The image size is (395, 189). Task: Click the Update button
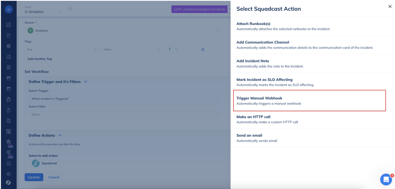(x=34, y=177)
